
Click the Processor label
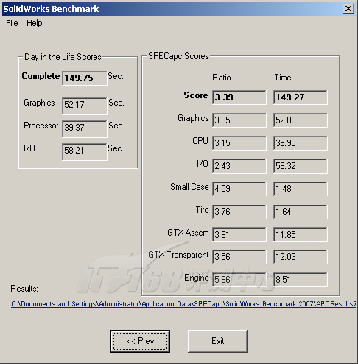tap(41, 126)
